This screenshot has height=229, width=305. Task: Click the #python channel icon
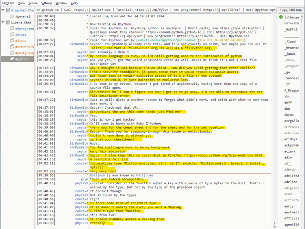pyautogui.click(x=12, y=59)
